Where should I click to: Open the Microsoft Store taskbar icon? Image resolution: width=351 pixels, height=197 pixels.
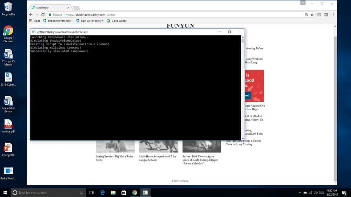(124, 192)
